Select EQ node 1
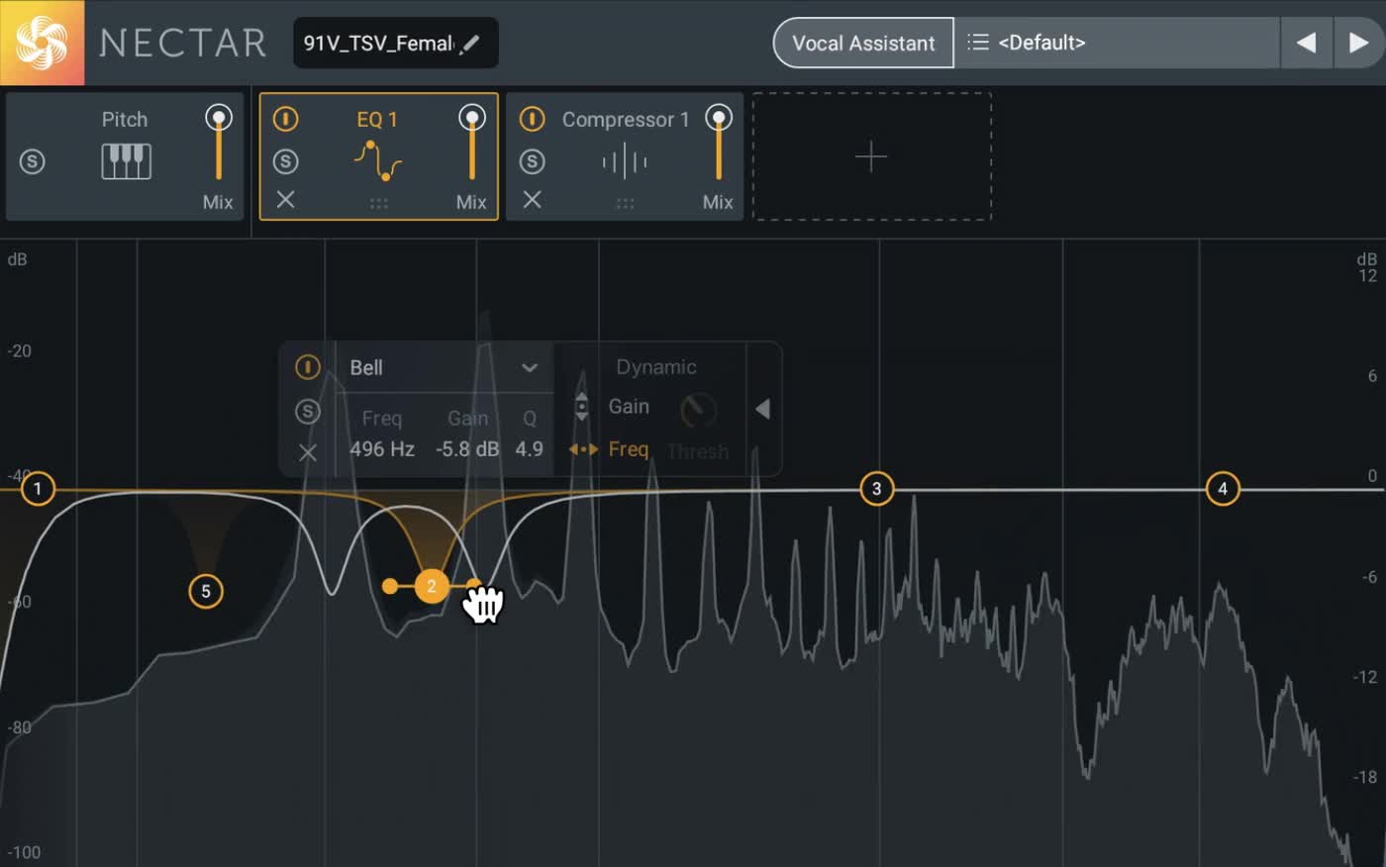Screen dimensions: 1386x867 click(38, 489)
